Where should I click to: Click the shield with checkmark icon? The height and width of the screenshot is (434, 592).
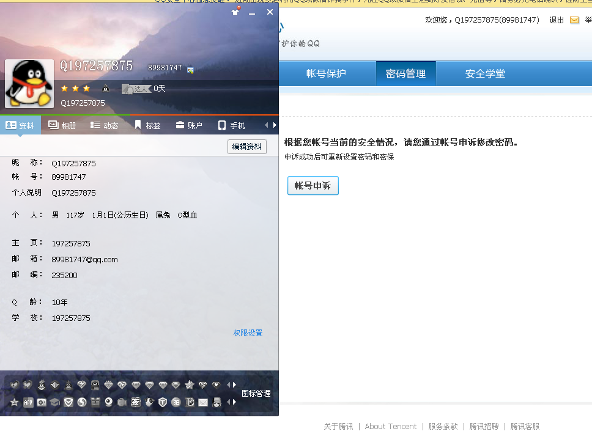click(x=68, y=402)
